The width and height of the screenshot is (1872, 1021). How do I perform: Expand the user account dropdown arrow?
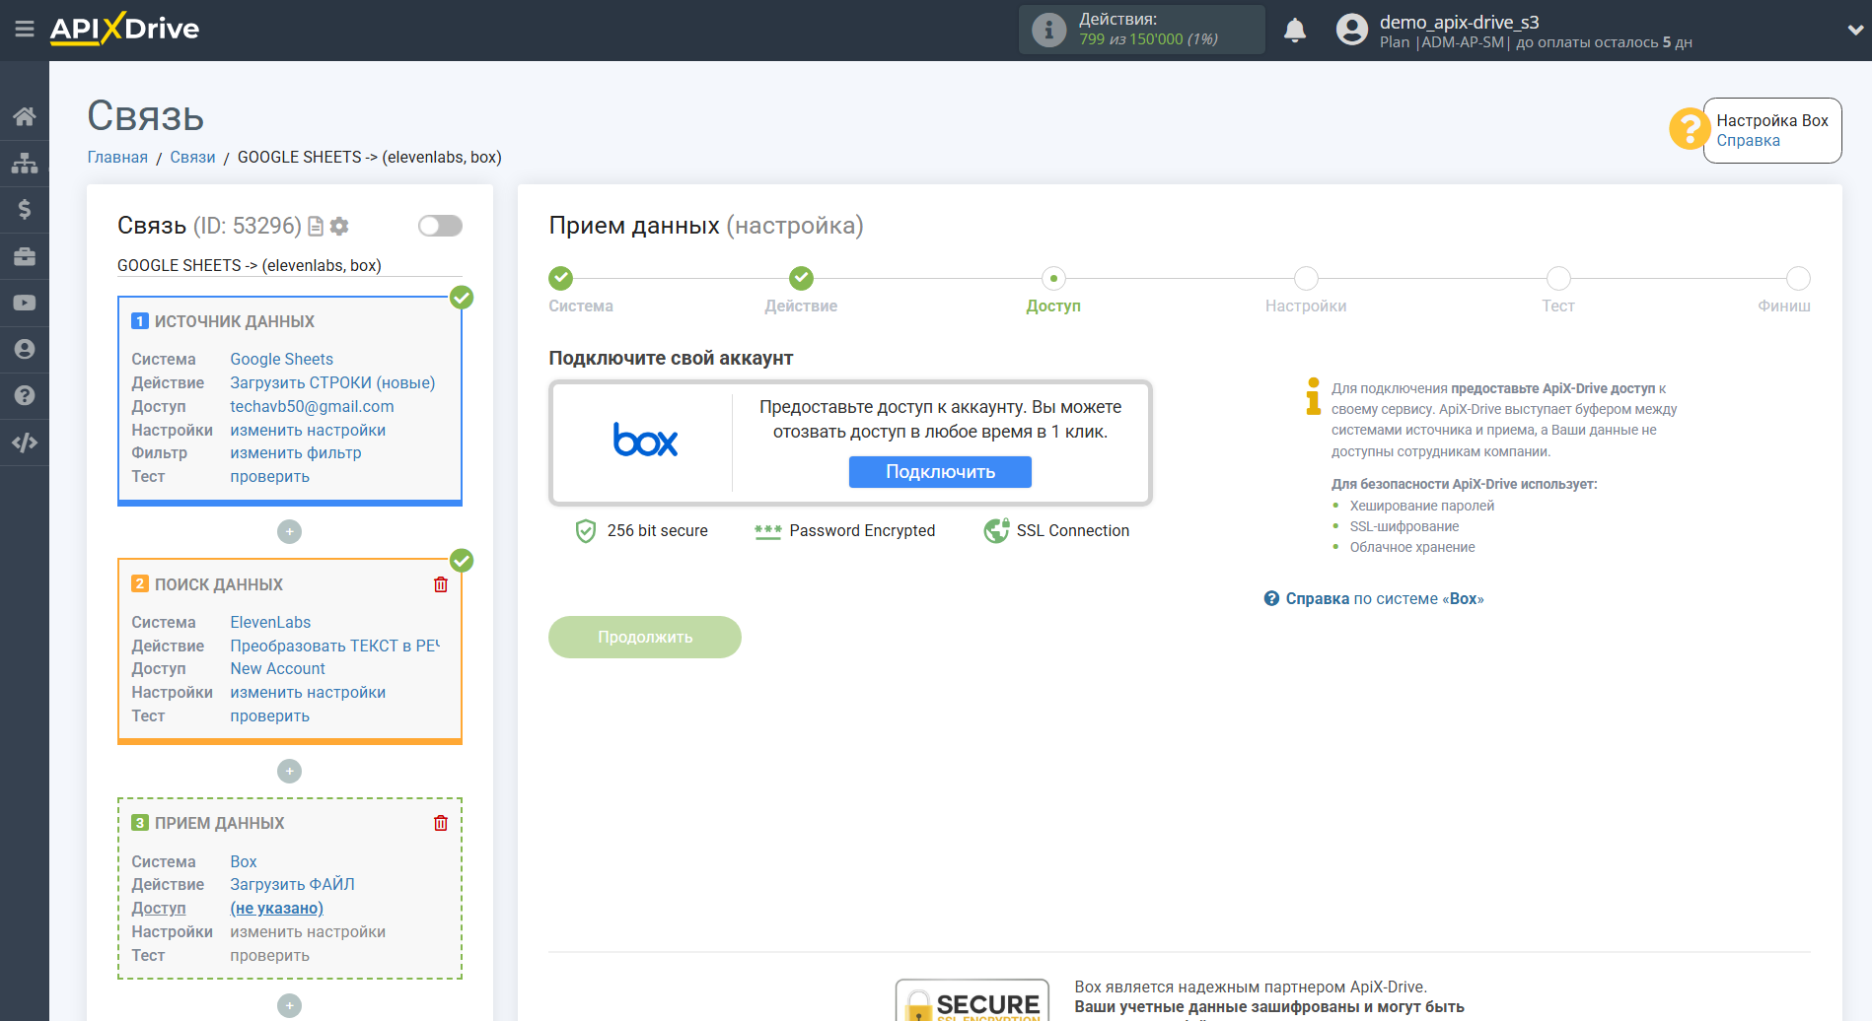point(1854,31)
